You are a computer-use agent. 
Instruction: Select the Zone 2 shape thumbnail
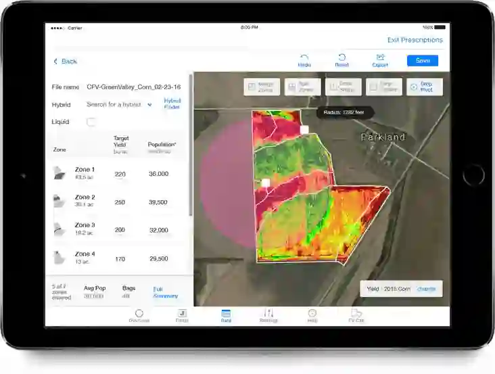pos(60,201)
